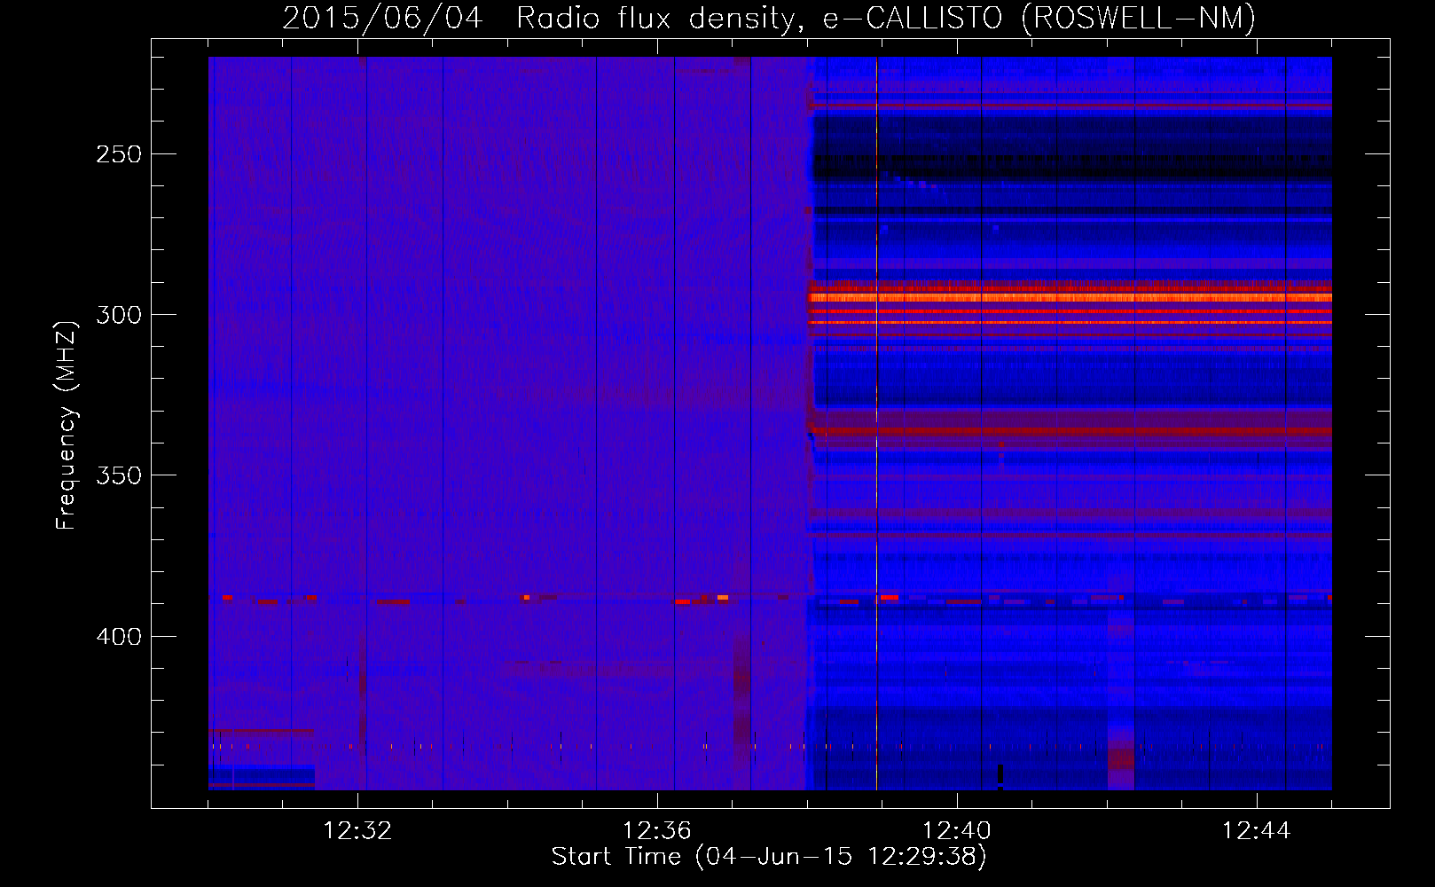
Task: Click the 12:40 time tick label
Action: (x=957, y=831)
